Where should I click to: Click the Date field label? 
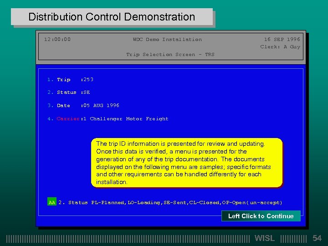click(x=63, y=105)
